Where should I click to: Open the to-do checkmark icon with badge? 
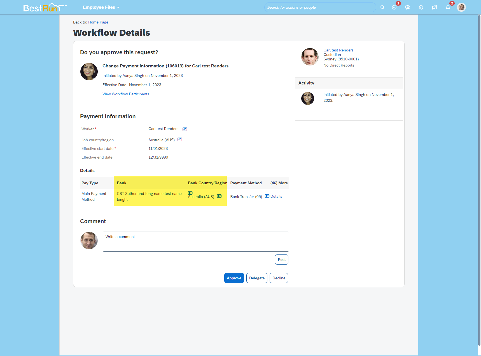(394, 7)
